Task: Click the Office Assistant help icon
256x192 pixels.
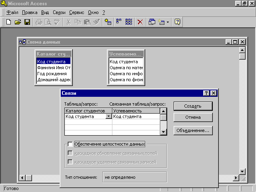Action: 177,22
